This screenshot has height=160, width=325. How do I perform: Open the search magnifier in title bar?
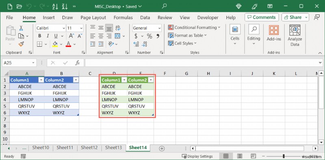[x=165, y=6]
